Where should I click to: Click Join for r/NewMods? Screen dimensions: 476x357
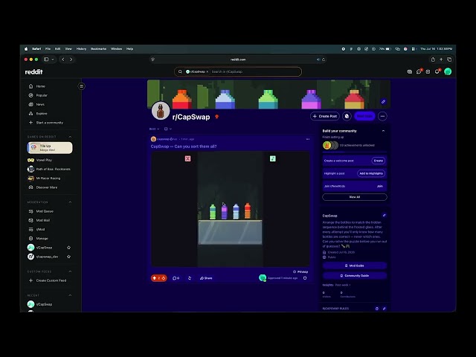click(x=380, y=186)
